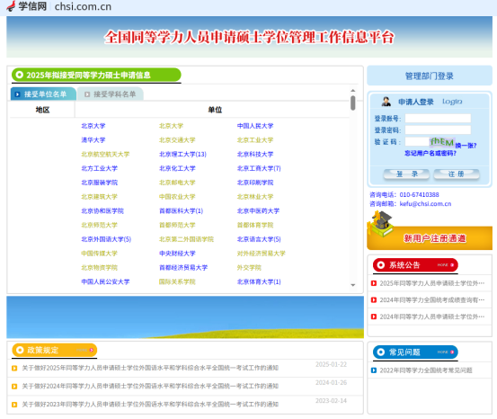Open 2022年同等学力全国统考常见问题 link
The width and height of the screenshot is (497, 419).
(426, 370)
